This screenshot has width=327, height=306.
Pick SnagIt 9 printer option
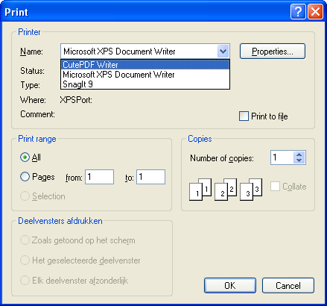click(x=145, y=84)
